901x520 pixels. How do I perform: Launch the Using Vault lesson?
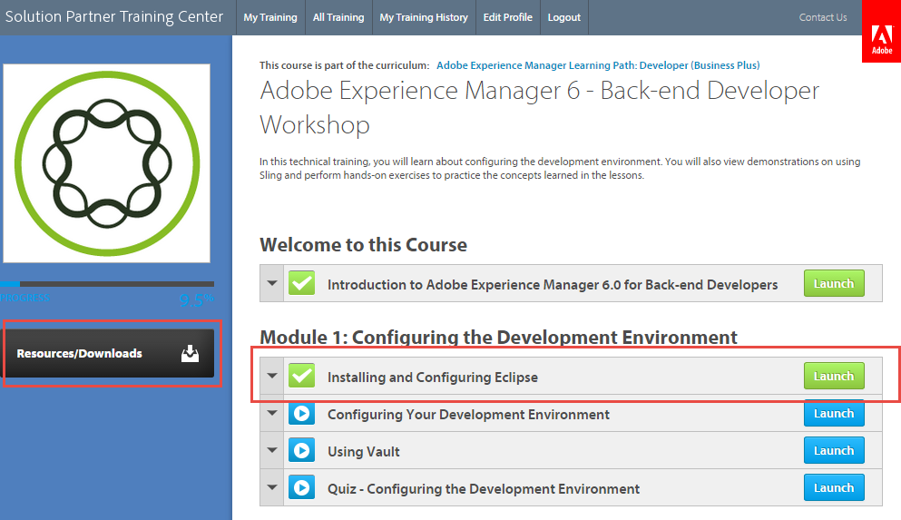coord(833,451)
